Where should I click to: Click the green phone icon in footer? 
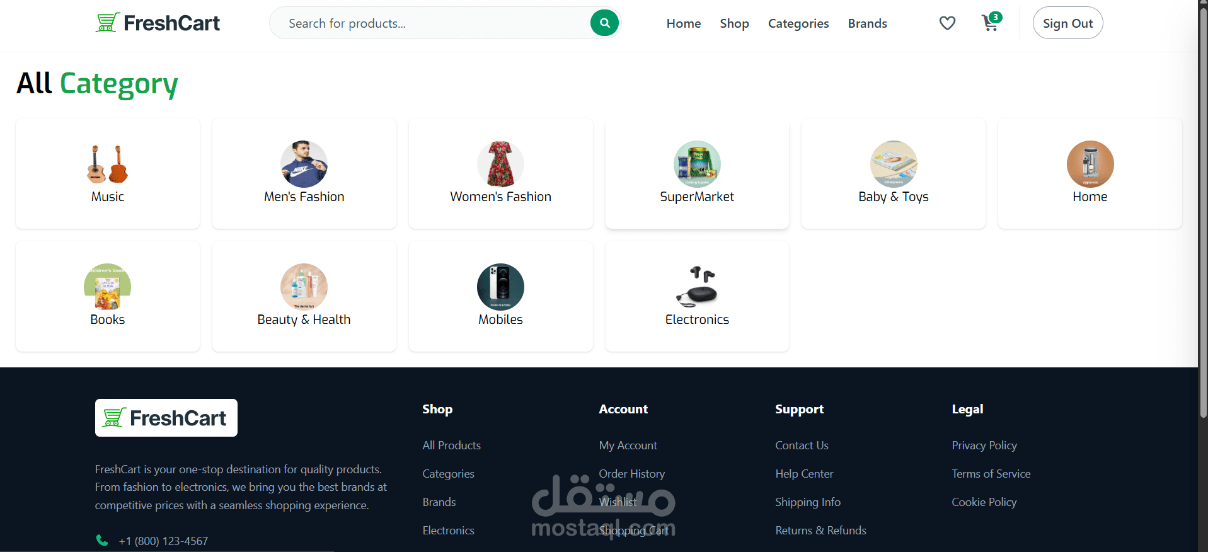[x=102, y=541]
